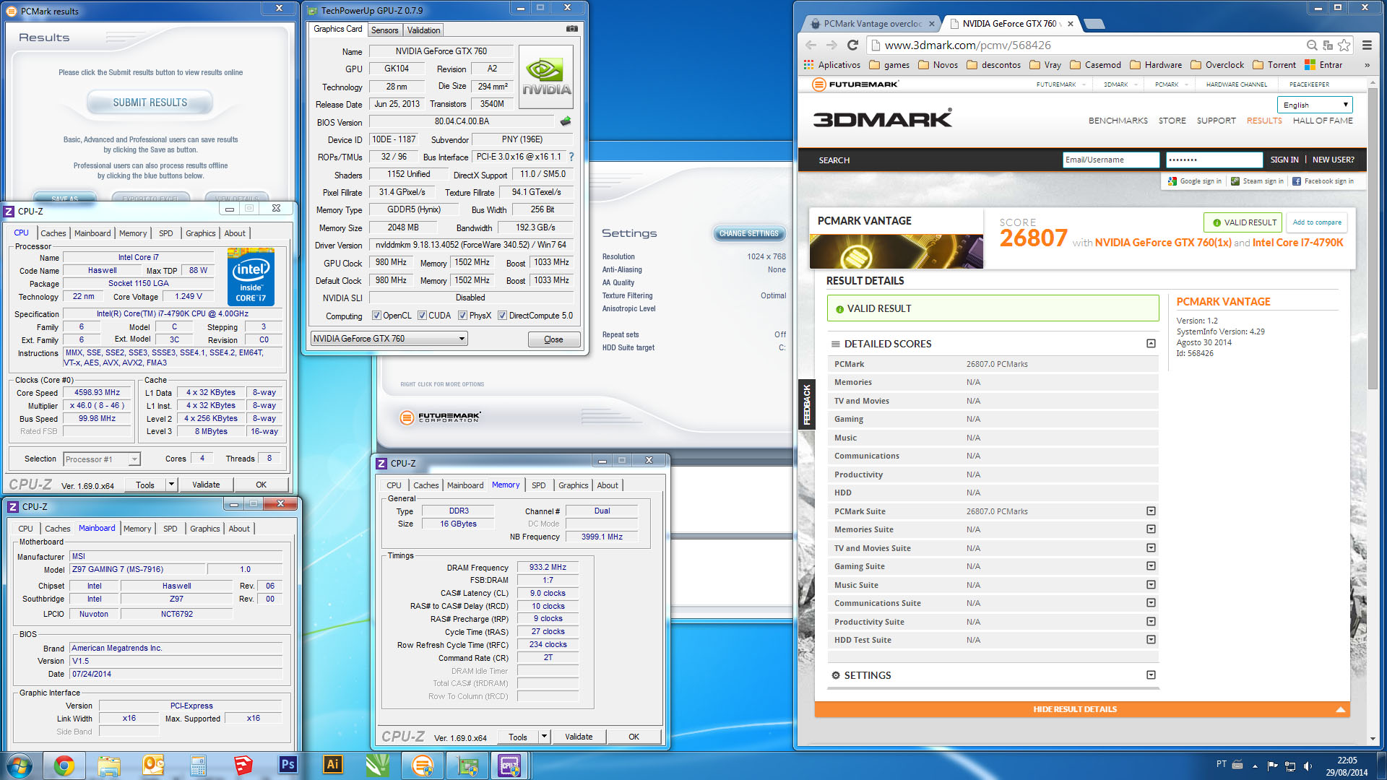This screenshot has height=780, width=1387.
Task: Open Photoshop from the taskbar
Action: (x=288, y=766)
